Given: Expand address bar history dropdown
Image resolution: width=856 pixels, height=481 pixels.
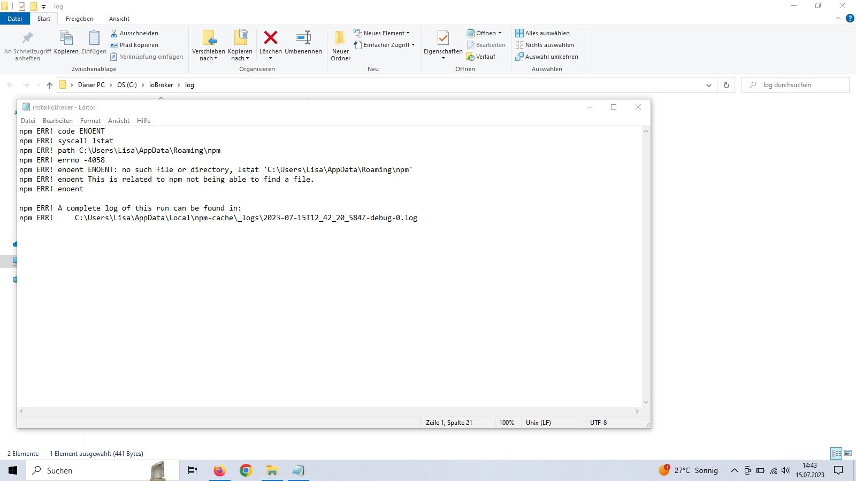Looking at the screenshot, I should (x=709, y=85).
